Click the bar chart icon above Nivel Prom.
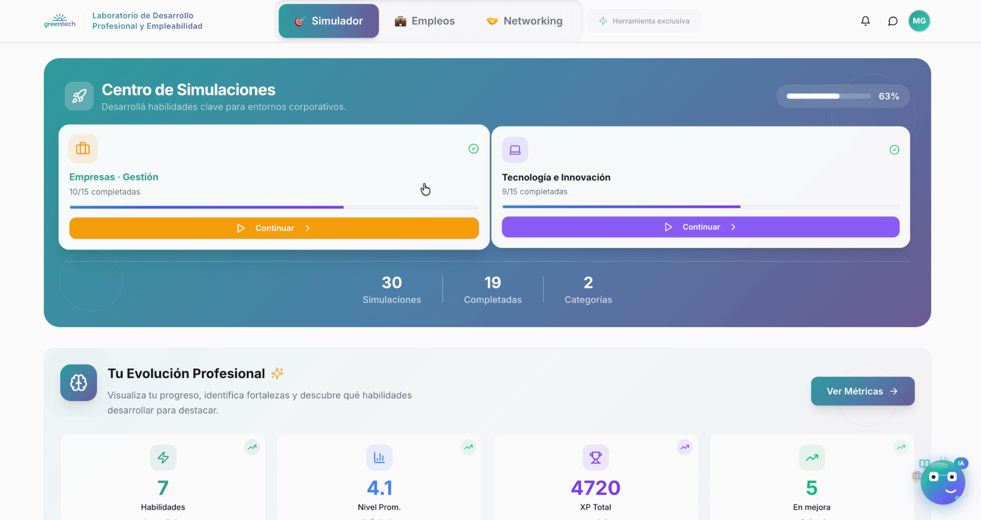This screenshot has height=520, width=981. point(379,458)
